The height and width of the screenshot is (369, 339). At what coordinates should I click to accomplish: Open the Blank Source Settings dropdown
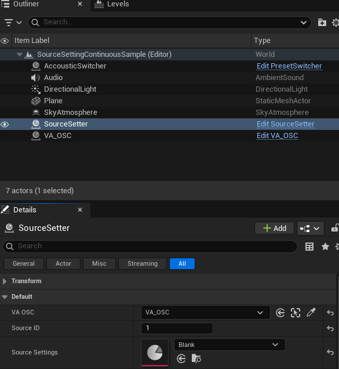[229, 345]
